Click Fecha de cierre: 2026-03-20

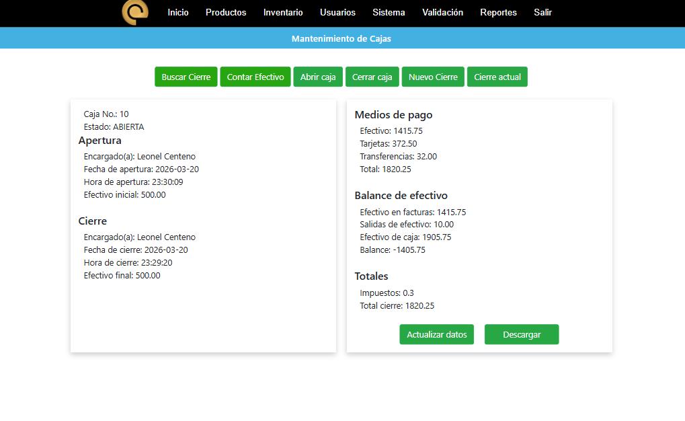point(136,250)
